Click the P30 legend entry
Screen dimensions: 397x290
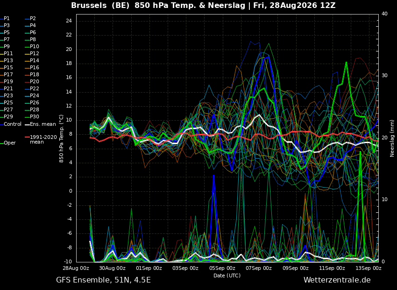click(32, 116)
